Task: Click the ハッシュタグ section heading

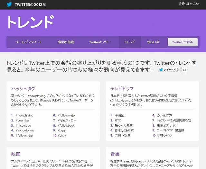Action: (23, 89)
